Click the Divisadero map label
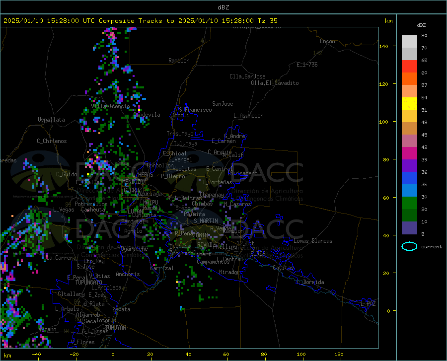 (242, 173)
